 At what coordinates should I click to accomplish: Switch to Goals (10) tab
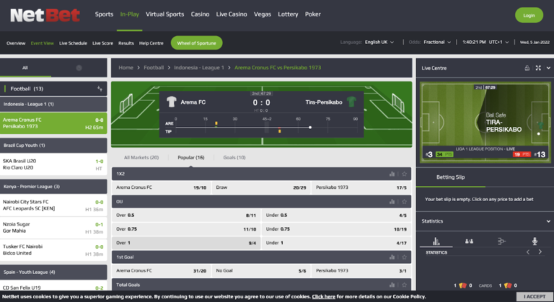pyautogui.click(x=234, y=158)
